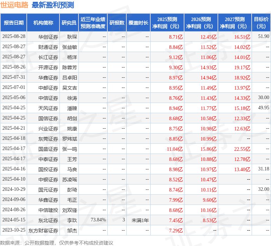
Task: Sort by 2027预测净利润 column header
Action: pos(235,23)
